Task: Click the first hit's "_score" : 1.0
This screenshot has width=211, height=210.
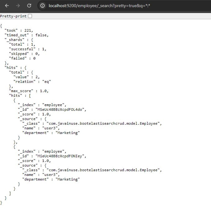Action: [x=34, y=114]
